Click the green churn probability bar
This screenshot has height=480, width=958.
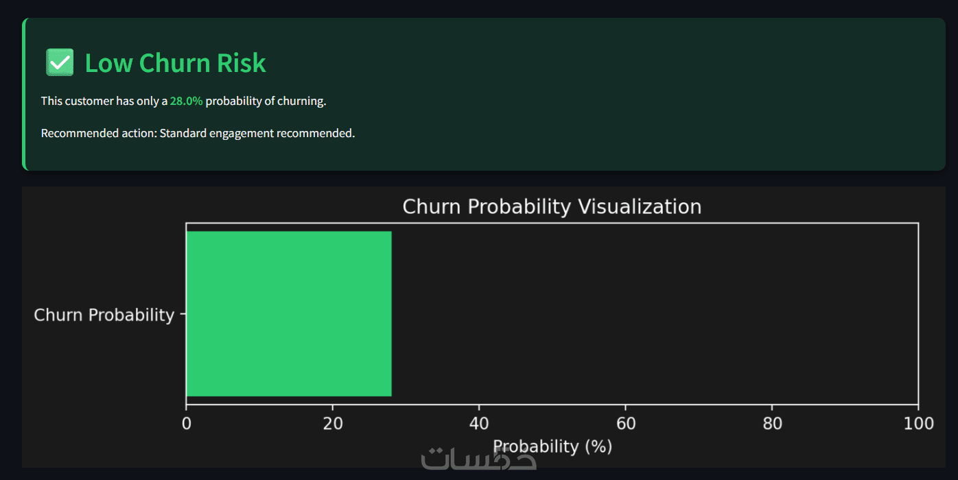pos(288,313)
